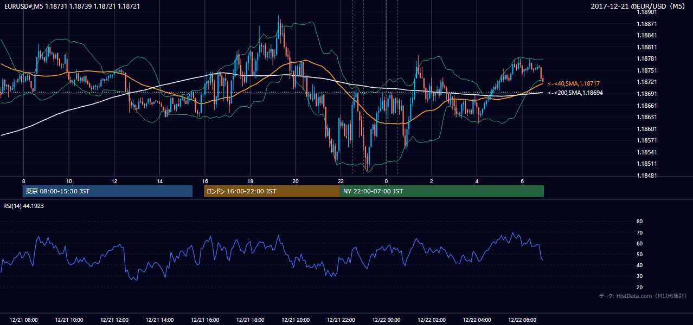
Task: Select the ロンドン 16:00-22:00 JST session bar
Action: point(272,191)
